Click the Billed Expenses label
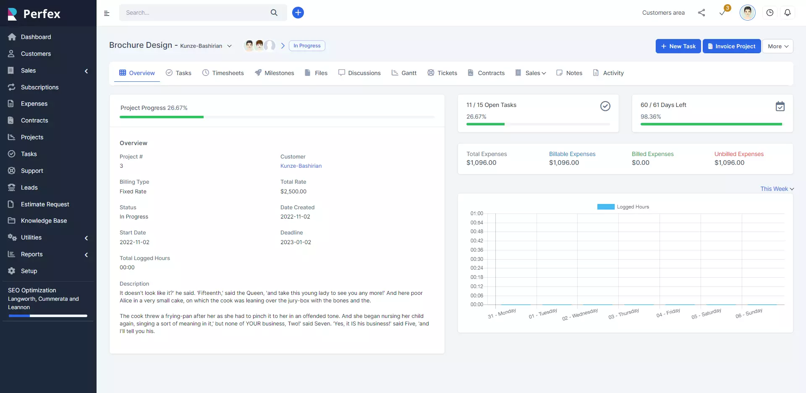Screen dimensions: 806x393 652,154
